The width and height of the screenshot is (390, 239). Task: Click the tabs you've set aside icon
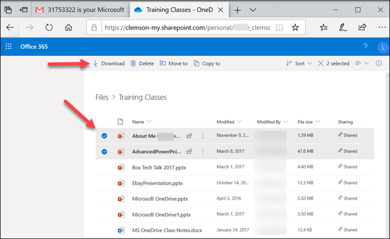click(x=8, y=10)
